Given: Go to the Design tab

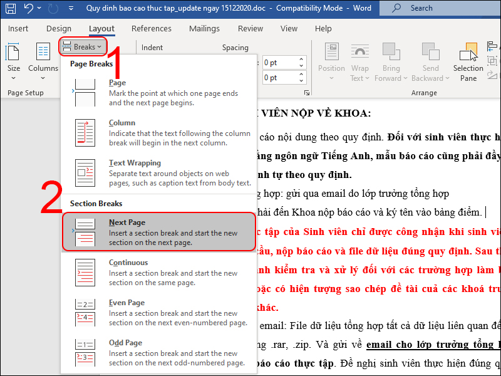Looking at the screenshot, I should coord(58,29).
